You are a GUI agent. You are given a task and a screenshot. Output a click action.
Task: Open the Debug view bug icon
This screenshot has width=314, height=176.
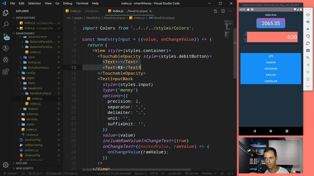(x=5, y=60)
